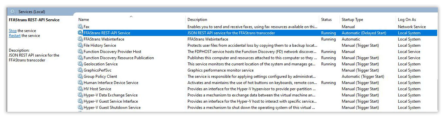Screen dimensions: 445x119
Task: Select the Group Policy Client gear icon
Action: pos(80,76)
